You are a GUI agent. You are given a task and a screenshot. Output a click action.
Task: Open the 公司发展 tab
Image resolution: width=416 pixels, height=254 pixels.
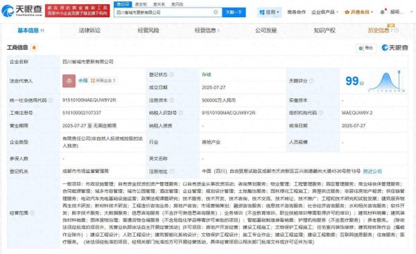pos(266,30)
